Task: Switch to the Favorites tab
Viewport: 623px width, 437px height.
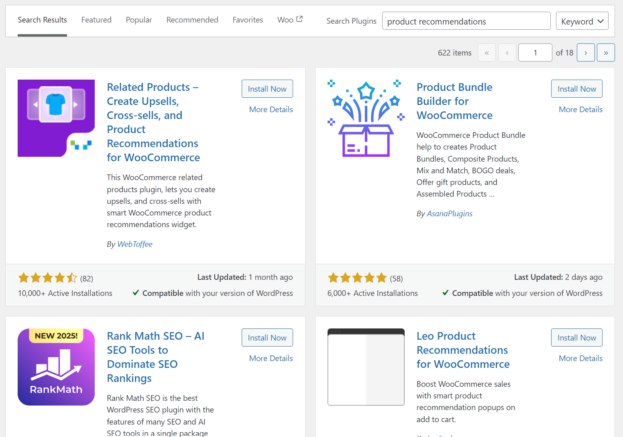Action: (x=248, y=20)
